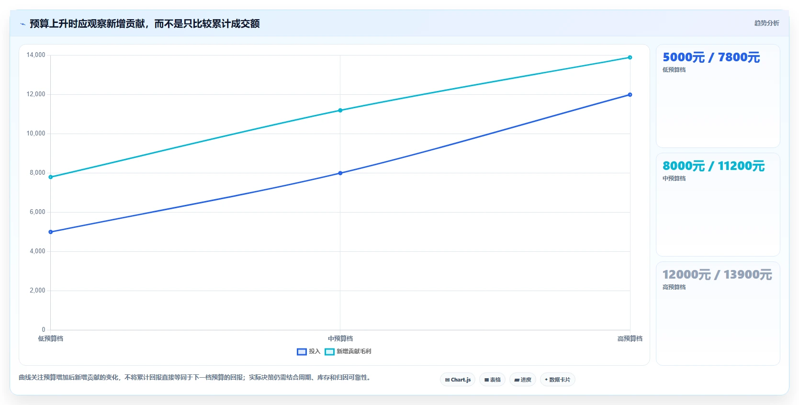Click the footer note starting with 曲线关注预算增加后
Screen dimensions: 799x405
(195, 378)
